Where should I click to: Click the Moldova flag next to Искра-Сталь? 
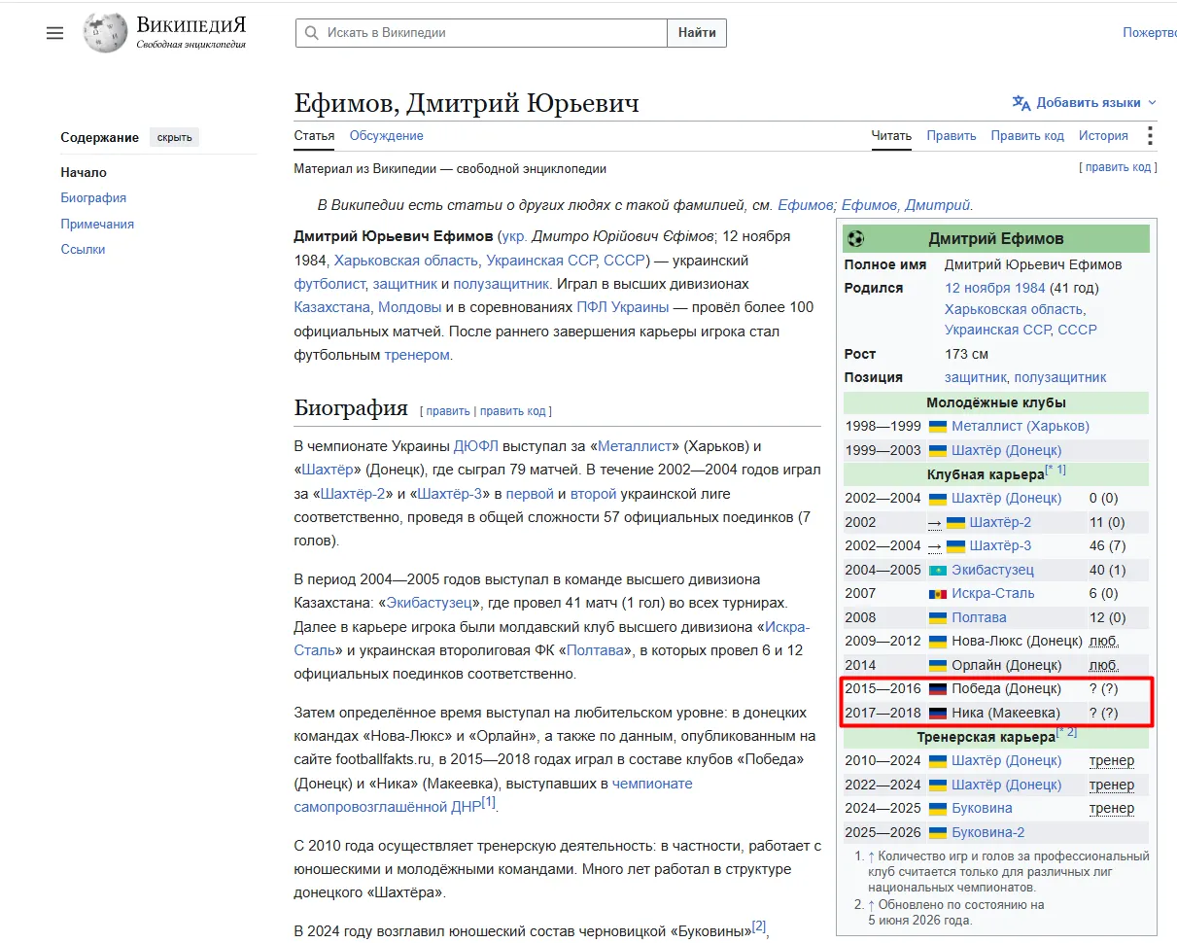[938, 593]
